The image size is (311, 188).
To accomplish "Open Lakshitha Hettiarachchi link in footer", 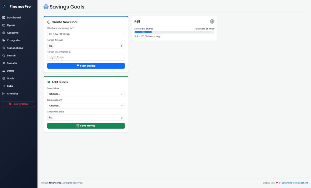I will point(295,183).
